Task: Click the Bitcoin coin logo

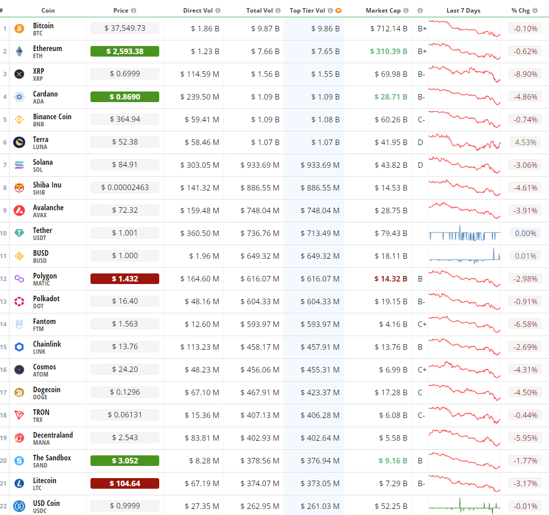Action: (19, 29)
